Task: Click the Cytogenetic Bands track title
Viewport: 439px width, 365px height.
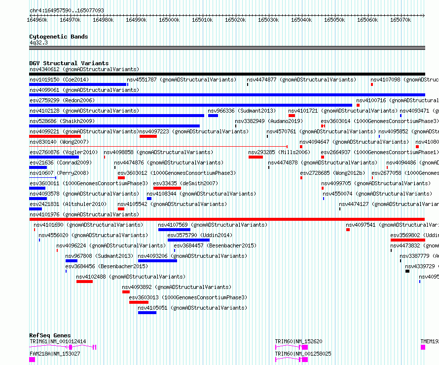Action: point(59,37)
